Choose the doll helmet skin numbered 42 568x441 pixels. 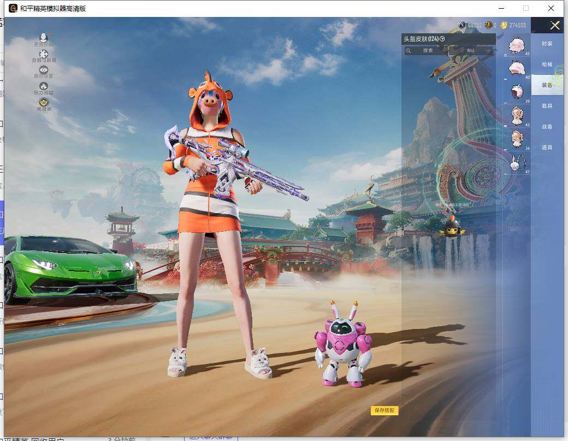pyautogui.click(x=517, y=115)
